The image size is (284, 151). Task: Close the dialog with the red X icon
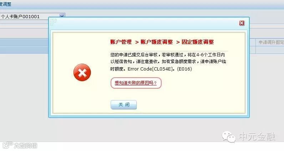(242, 23)
